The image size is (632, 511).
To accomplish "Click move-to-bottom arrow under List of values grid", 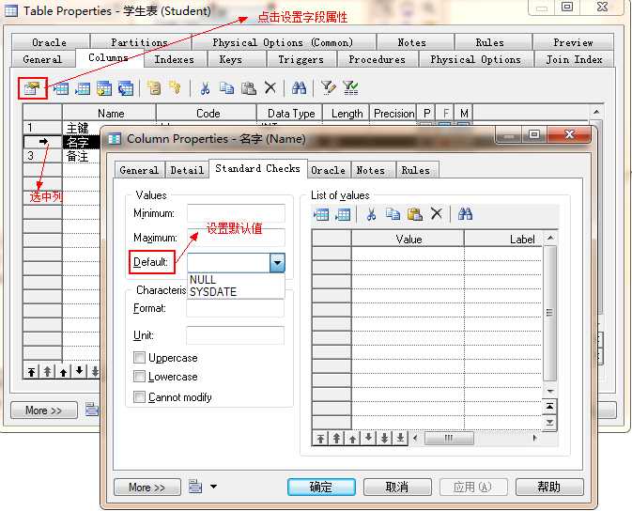I will point(400,438).
